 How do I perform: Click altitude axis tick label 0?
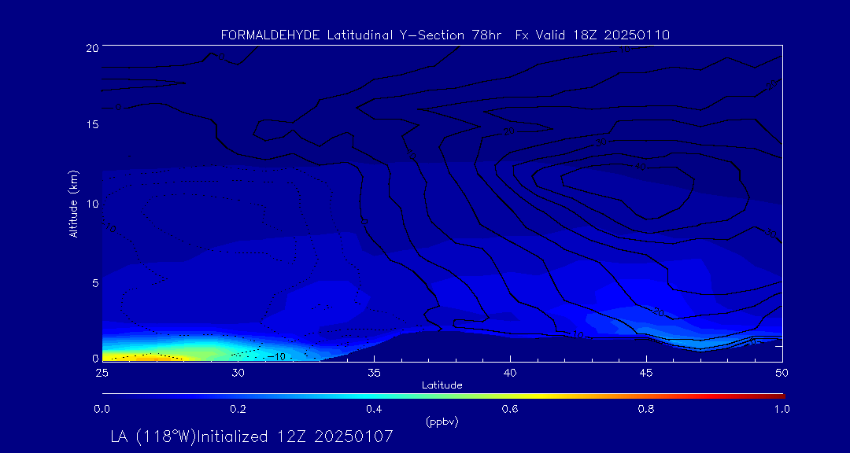click(x=94, y=358)
